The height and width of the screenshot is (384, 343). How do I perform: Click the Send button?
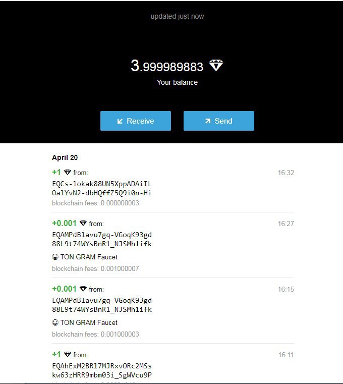click(x=219, y=121)
